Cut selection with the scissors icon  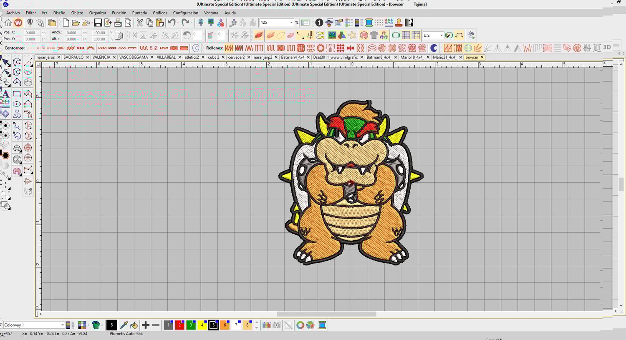(x=140, y=23)
